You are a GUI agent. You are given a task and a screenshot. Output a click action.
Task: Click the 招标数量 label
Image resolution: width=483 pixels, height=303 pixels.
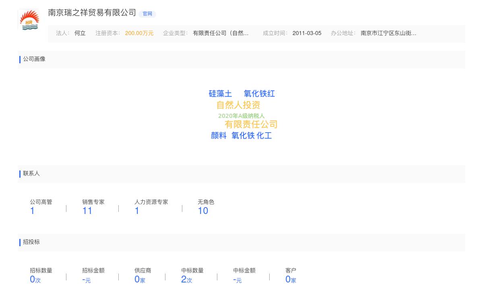pyautogui.click(x=41, y=271)
